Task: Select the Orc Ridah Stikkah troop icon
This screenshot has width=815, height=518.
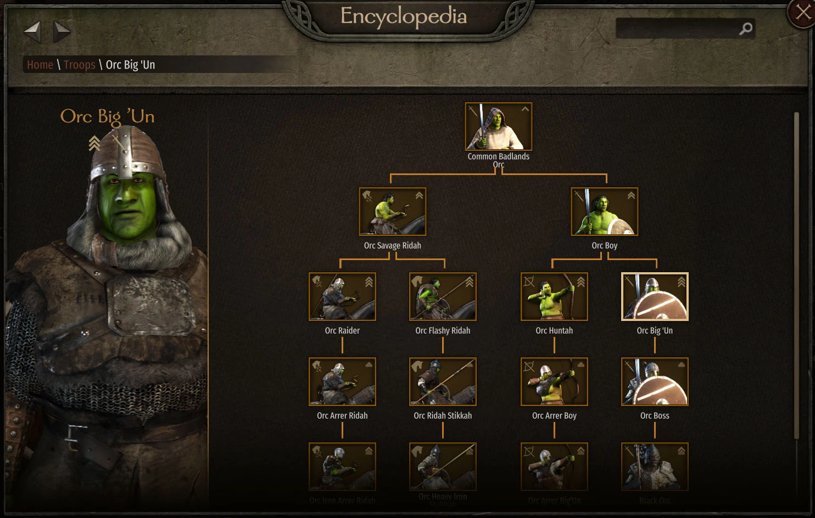Action: (x=443, y=381)
